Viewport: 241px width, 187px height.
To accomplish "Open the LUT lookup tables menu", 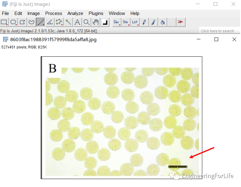I will [x=135, y=22].
